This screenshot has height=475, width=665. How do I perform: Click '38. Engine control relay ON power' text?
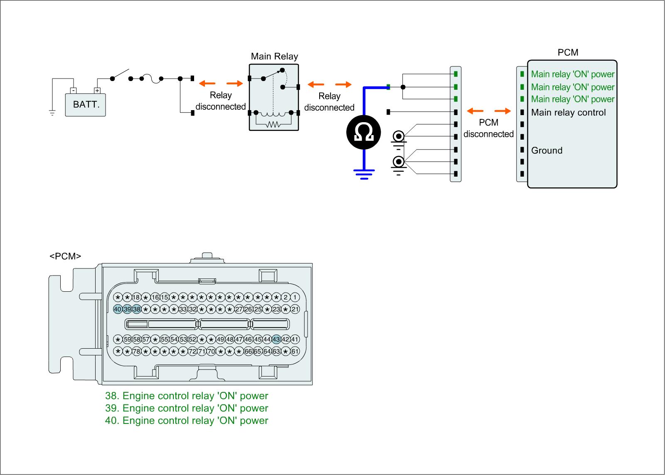click(187, 396)
